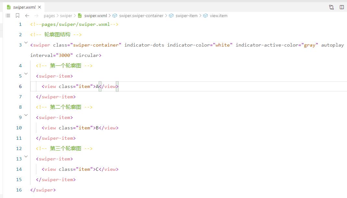
Task: Click the bookmark icon in breadcrumb bar
Action: click(x=18, y=16)
